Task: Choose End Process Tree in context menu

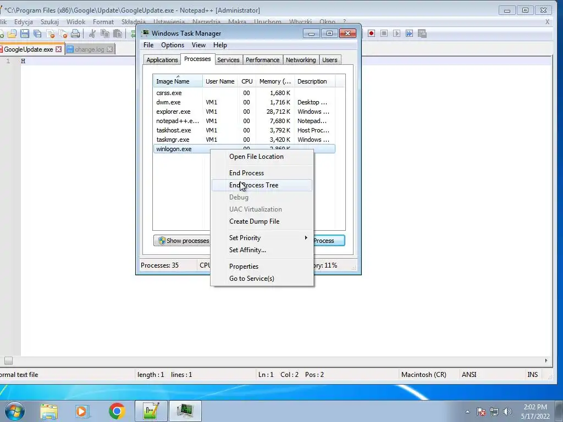Action: click(262, 185)
